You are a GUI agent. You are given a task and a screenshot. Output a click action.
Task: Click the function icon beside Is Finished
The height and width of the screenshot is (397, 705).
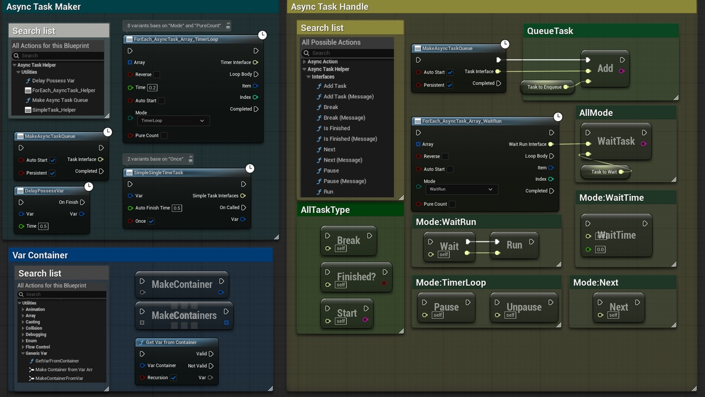pos(319,128)
